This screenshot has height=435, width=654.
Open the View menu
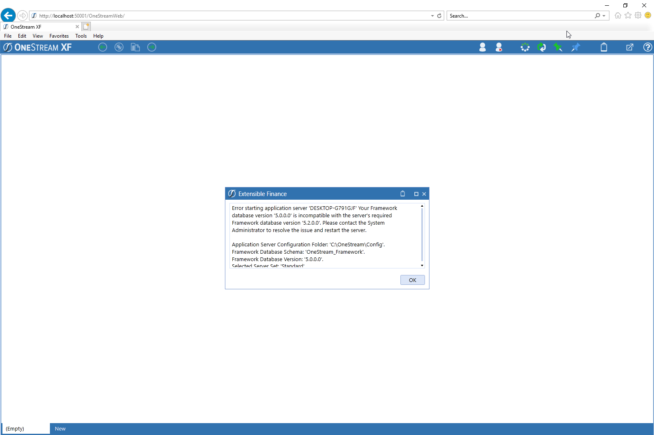[38, 36]
